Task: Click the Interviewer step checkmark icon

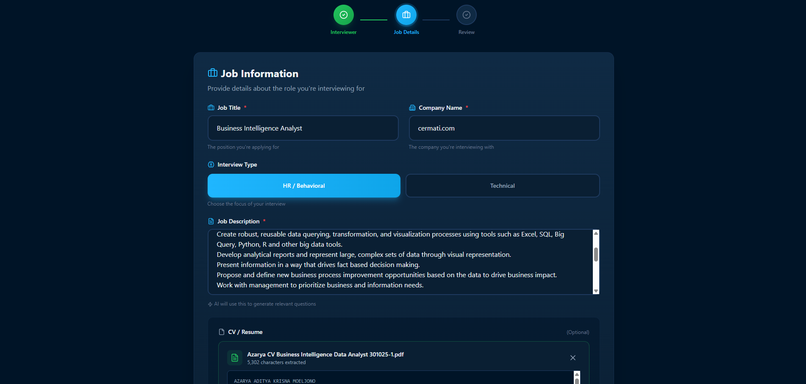Action: [x=344, y=15]
